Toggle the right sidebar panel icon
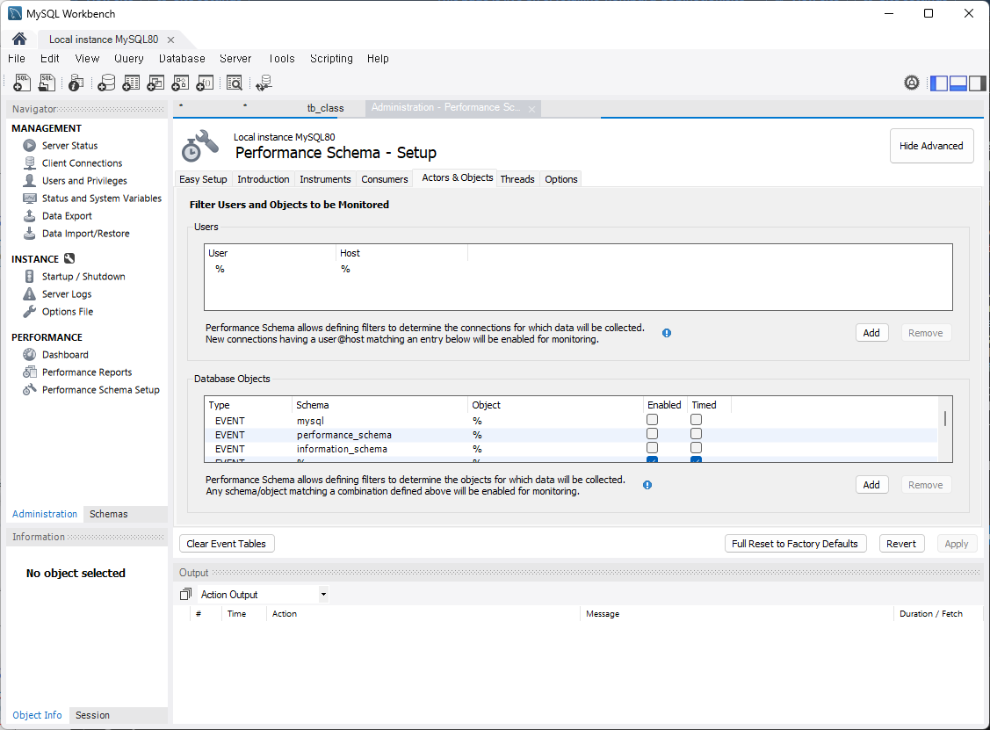 click(978, 83)
